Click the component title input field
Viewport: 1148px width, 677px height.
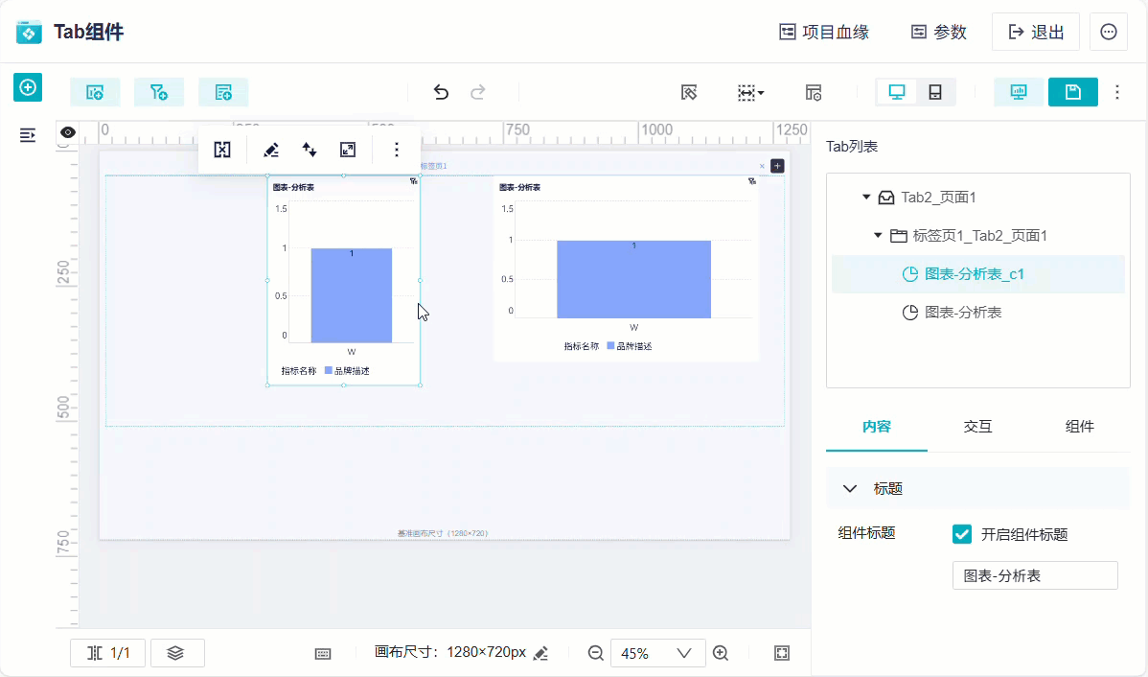1035,576
